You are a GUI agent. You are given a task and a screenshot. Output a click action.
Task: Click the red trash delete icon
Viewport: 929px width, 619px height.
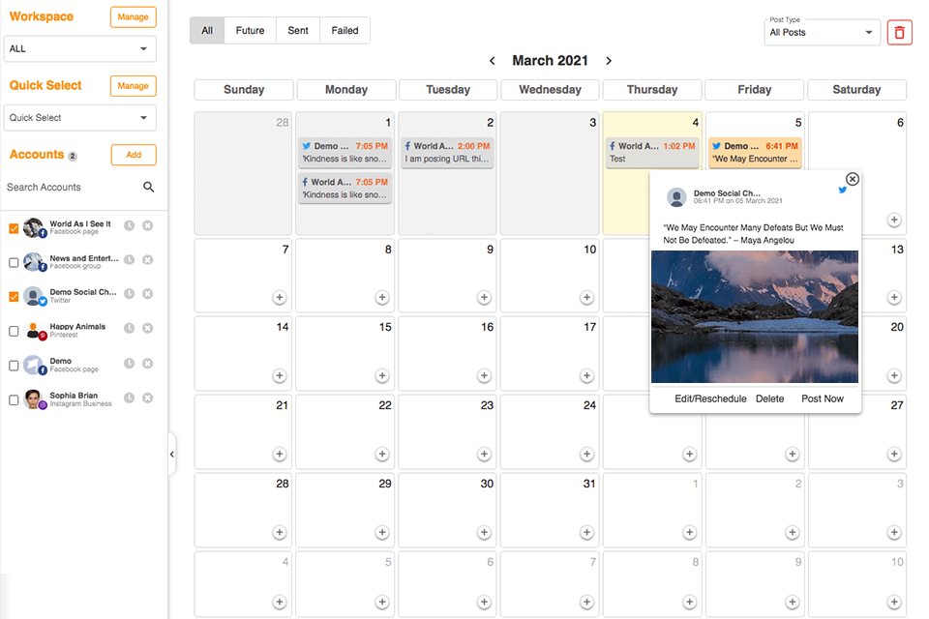click(899, 32)
